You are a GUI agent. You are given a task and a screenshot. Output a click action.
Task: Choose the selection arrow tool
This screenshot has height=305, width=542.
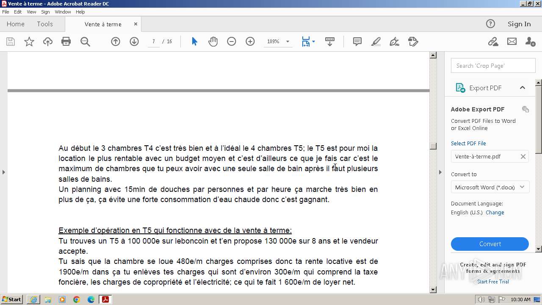(x=194, y=42)
